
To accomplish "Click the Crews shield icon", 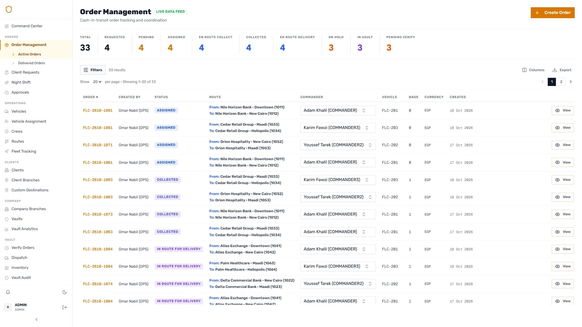I will click(7, 131).
